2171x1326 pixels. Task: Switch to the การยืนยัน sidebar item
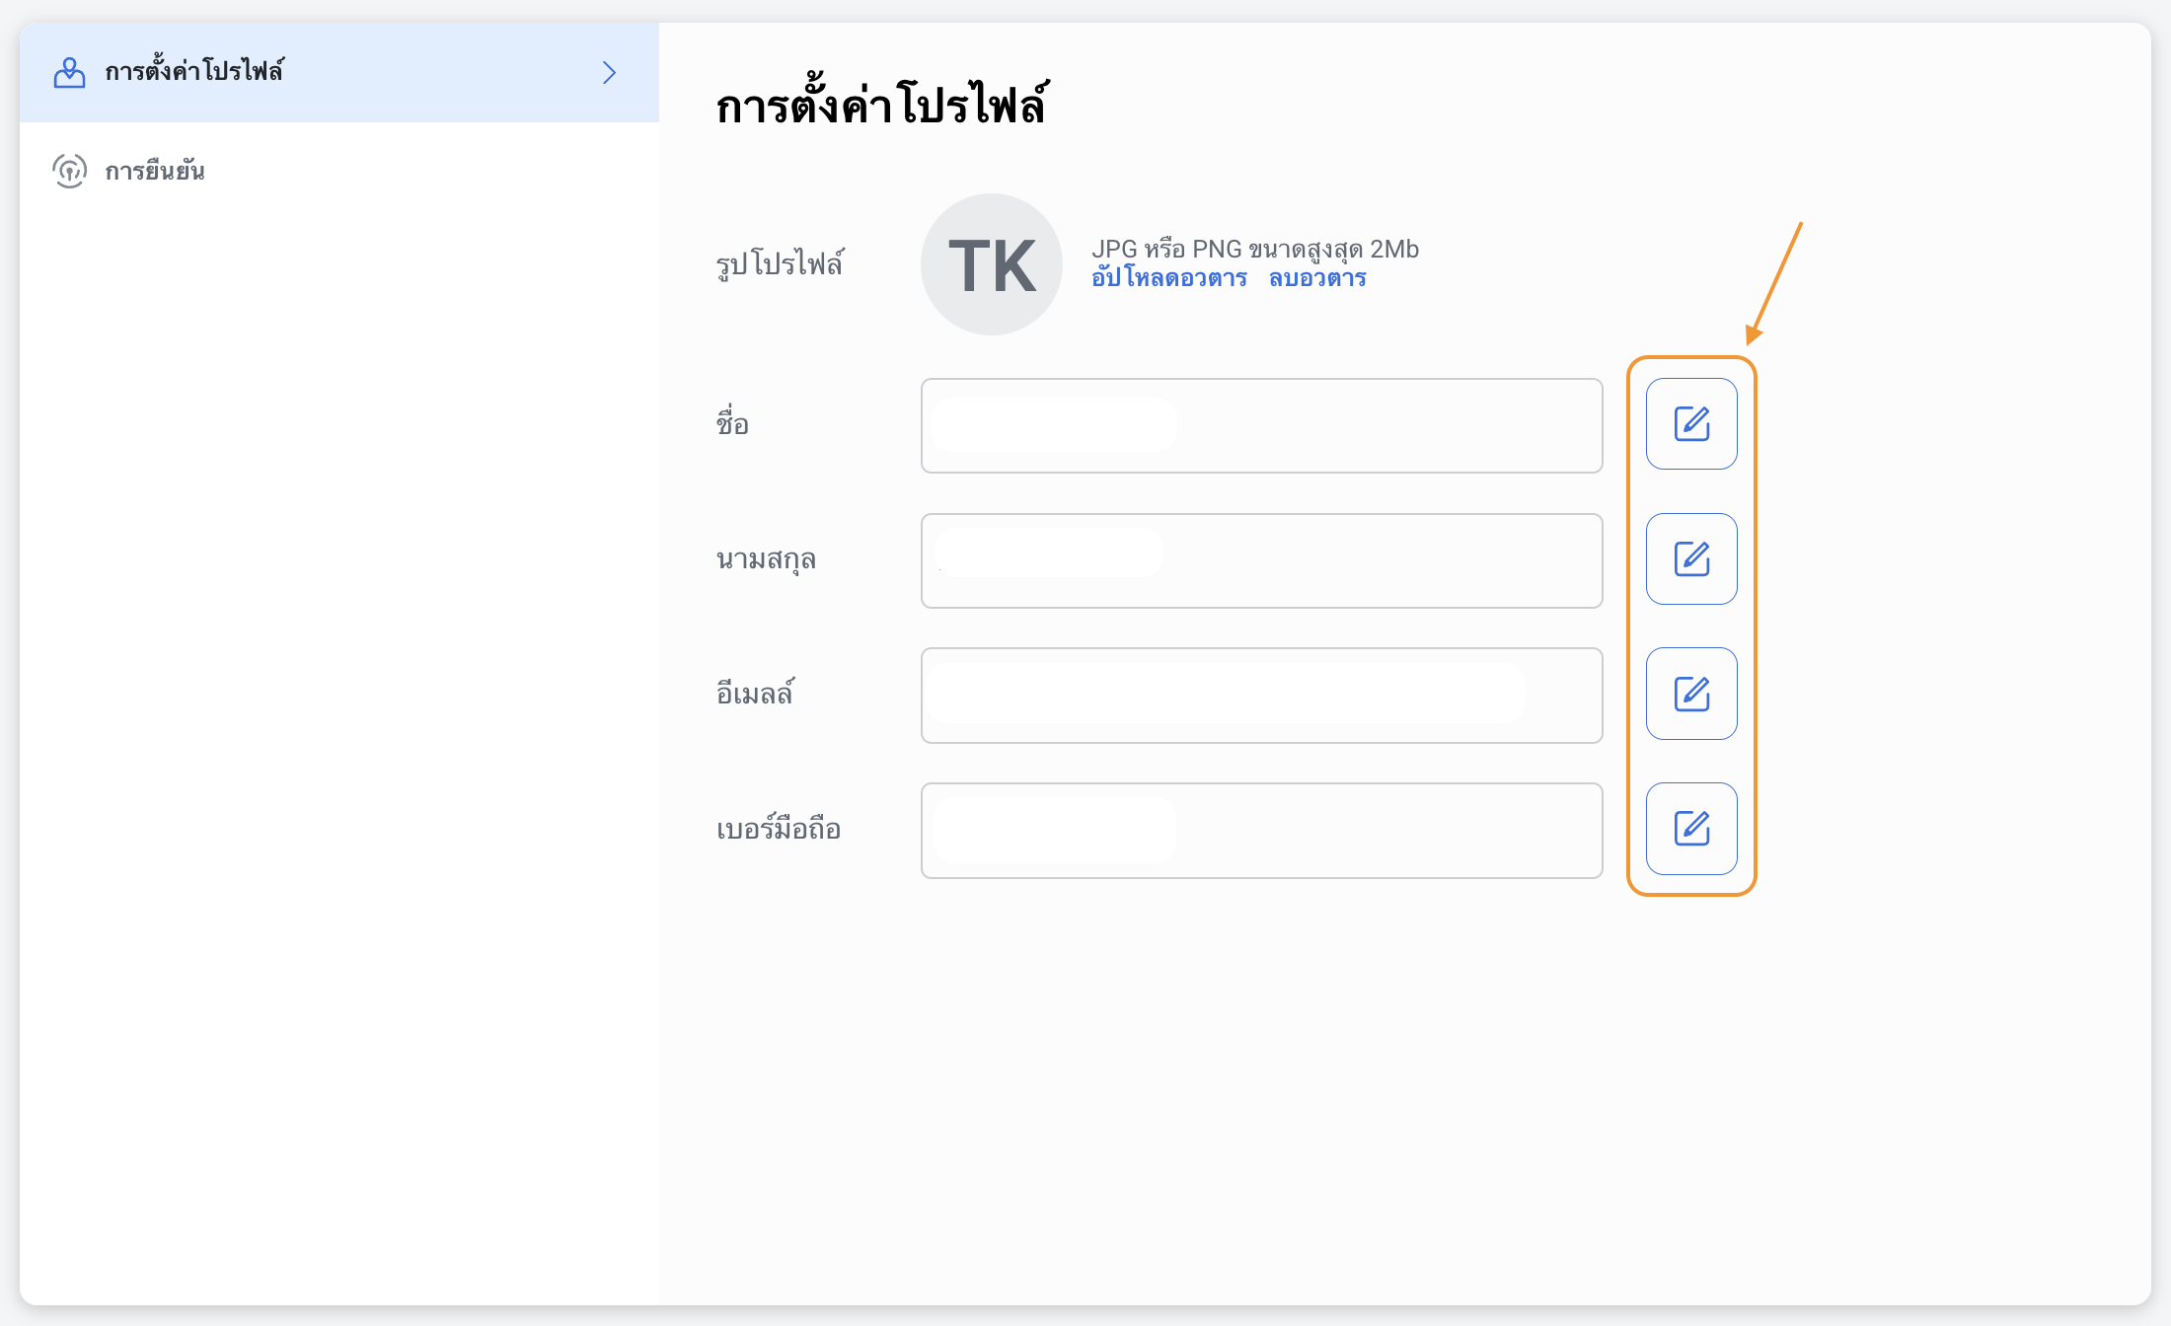(155, 172)
